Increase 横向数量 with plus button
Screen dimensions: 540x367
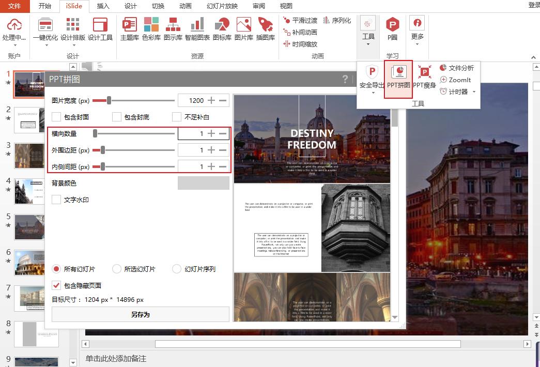click(x=211, y=133)
